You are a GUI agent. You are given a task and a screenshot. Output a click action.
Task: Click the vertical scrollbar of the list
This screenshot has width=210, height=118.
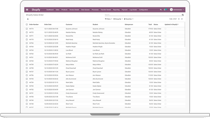[x=185, y=35]
